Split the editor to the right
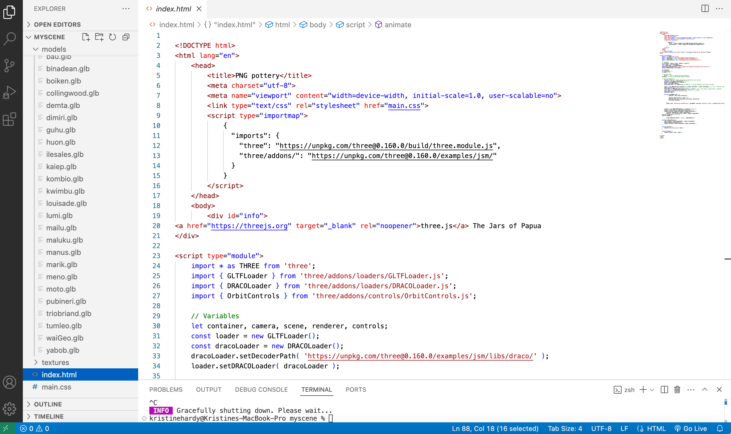 click(x=705, y=8)
